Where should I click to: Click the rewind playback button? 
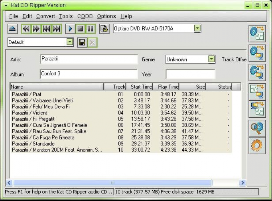[x=26, y=29]
